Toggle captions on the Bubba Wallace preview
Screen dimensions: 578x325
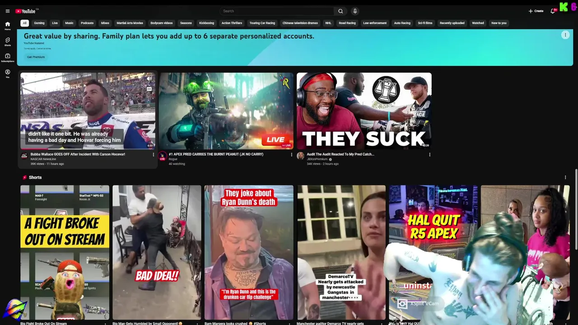pyautogui.click(x=149, y=89)
